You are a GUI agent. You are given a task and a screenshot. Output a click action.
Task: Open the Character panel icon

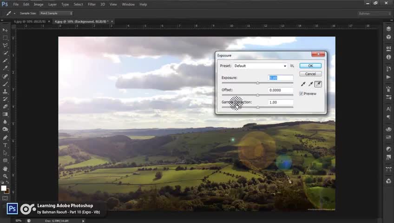coord(388,109)
